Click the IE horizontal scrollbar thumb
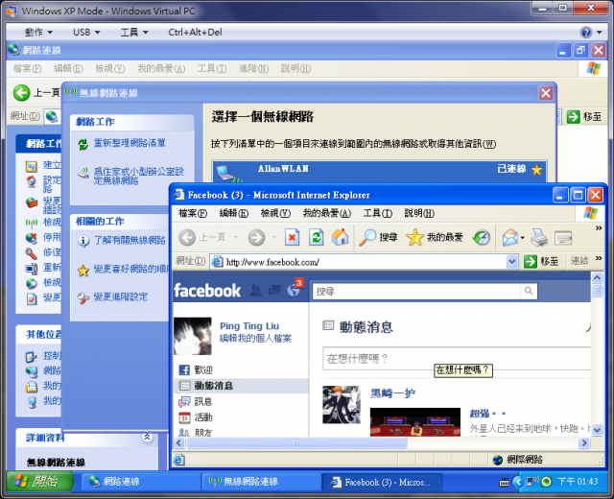 click(297, 443)
